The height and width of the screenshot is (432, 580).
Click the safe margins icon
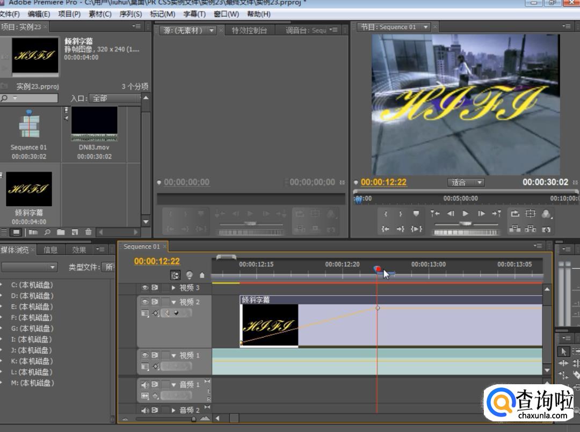pyautogui.click(x=531, y=214)
